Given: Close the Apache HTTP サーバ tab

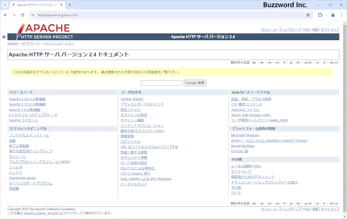Looking at the screenshot, I should click(x=61, y=5).
